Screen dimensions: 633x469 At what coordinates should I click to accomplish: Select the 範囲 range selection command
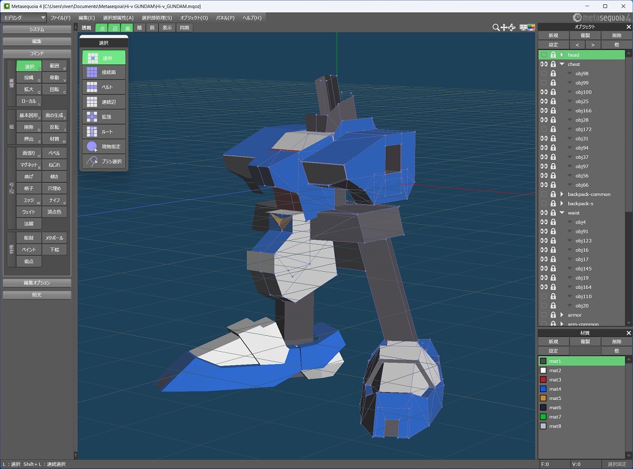tap(54, 66)
